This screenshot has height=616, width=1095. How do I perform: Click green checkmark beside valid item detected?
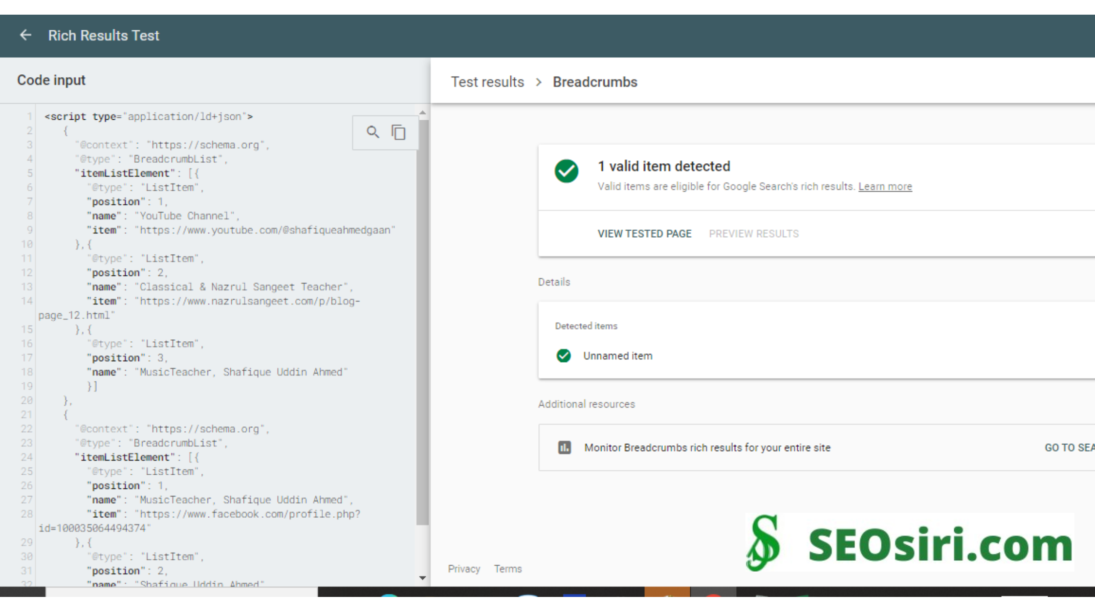point(567,171)
